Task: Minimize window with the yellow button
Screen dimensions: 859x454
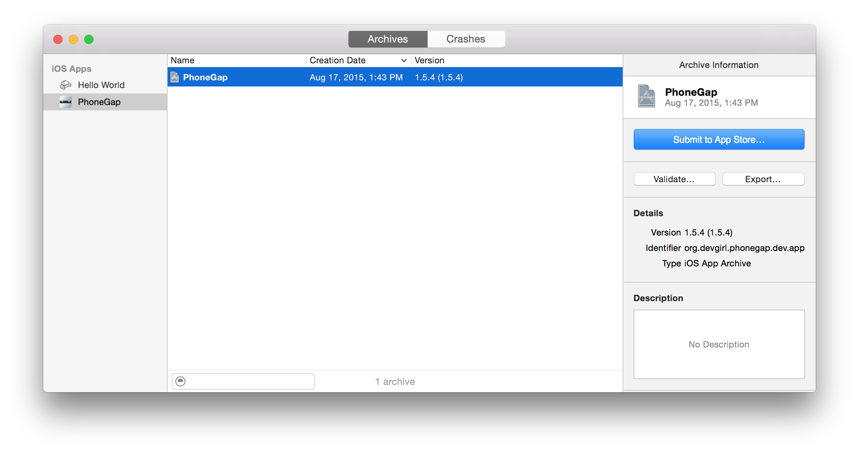Action: click(73, 39)
